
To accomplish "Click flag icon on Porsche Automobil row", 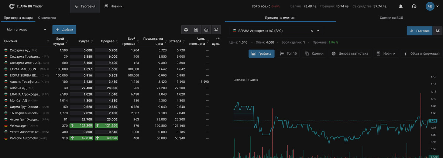I will click(x=6, y=138).
